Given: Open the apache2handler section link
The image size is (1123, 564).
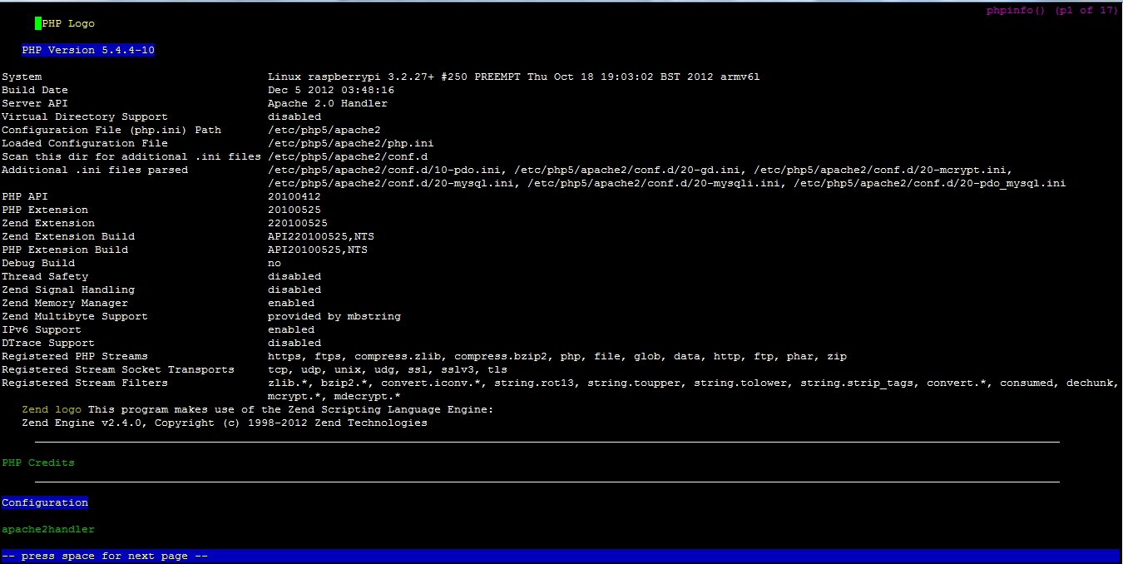Looking at the screenshot, I should [48, 529].
